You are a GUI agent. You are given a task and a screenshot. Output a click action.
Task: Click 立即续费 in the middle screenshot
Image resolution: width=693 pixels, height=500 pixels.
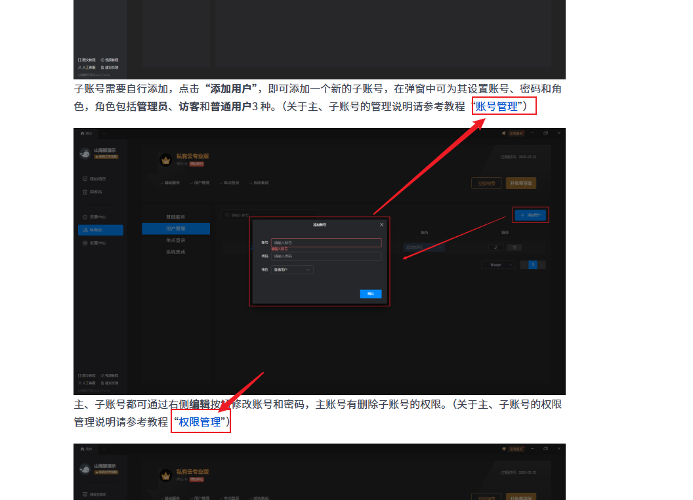[x=486, y=184]
